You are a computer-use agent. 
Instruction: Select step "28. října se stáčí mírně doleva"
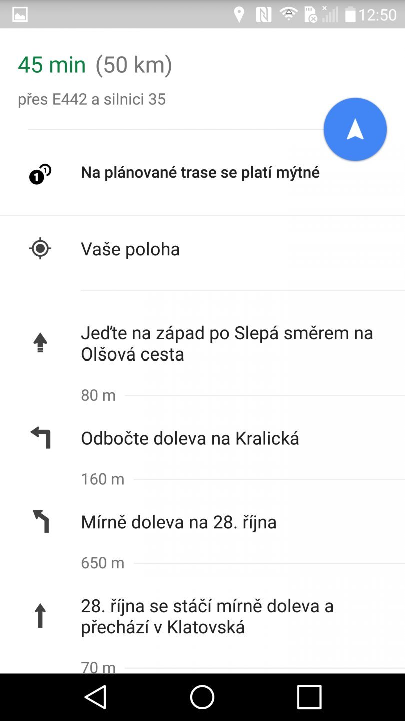(207, 616)
